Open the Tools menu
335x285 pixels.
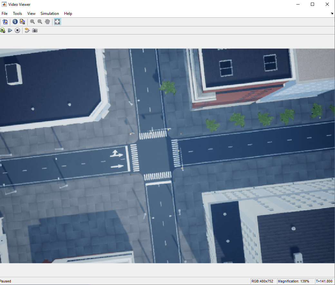pos(17,14)
